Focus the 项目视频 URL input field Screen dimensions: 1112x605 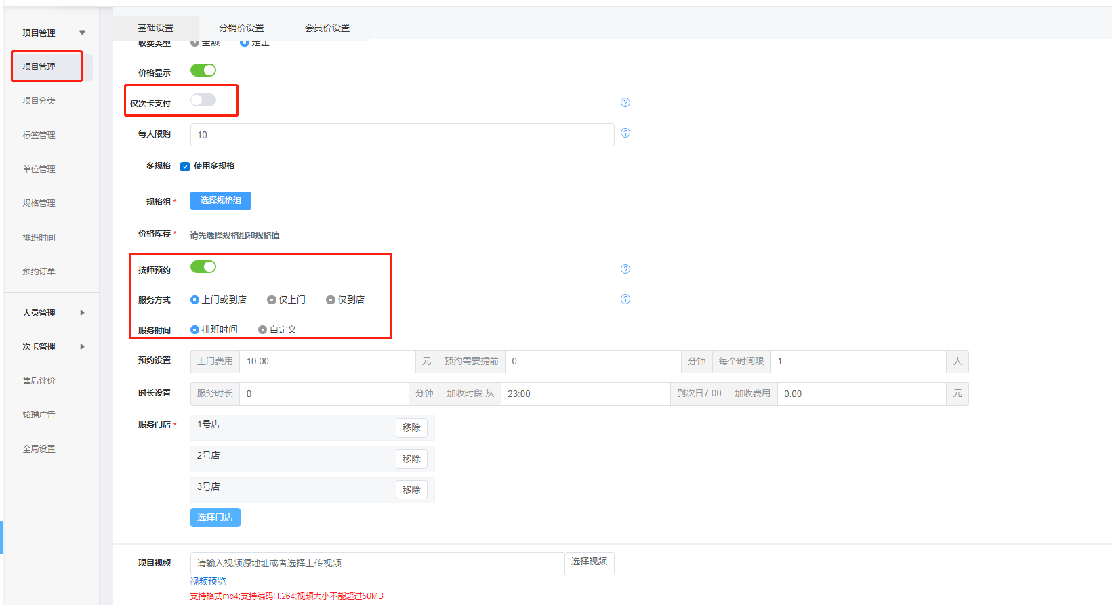[x=377, y=563]
